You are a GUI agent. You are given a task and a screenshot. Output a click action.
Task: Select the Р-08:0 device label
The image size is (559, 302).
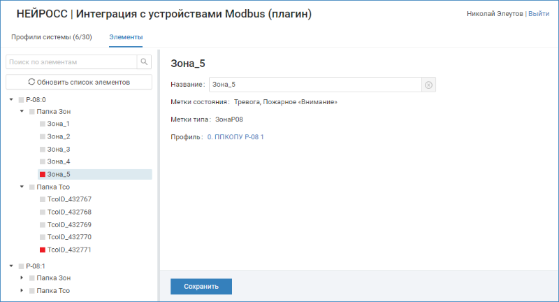[x=36, y=100]
